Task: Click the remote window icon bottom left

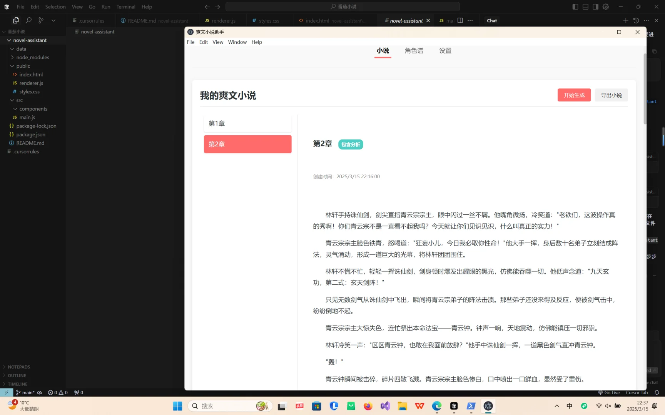Action: pos(6,392)
